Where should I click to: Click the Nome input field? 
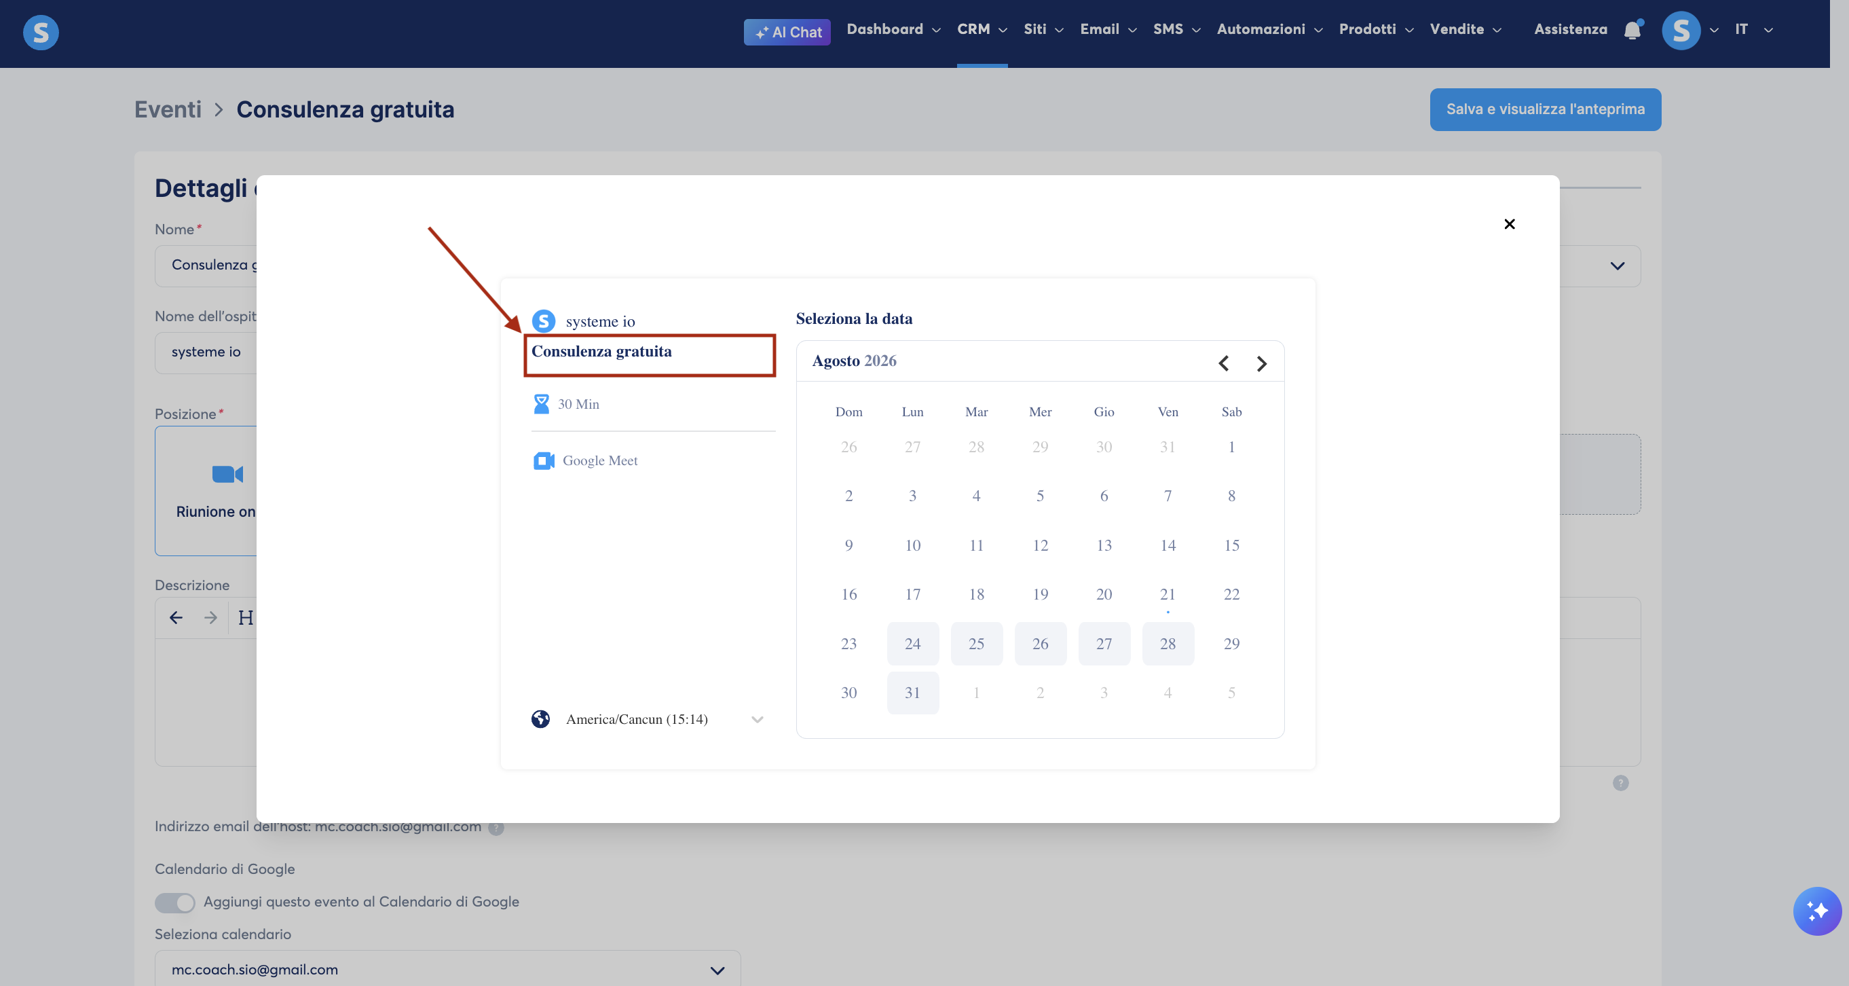tap(206, 266)
